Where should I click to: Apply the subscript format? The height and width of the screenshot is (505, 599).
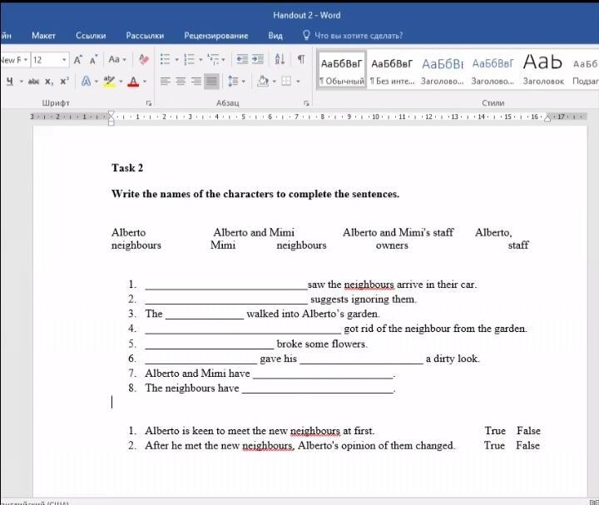click(x=49, y=82)
